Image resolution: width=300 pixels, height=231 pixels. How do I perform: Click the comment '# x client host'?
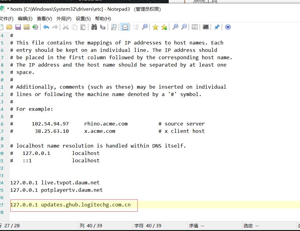coord(182,131)
